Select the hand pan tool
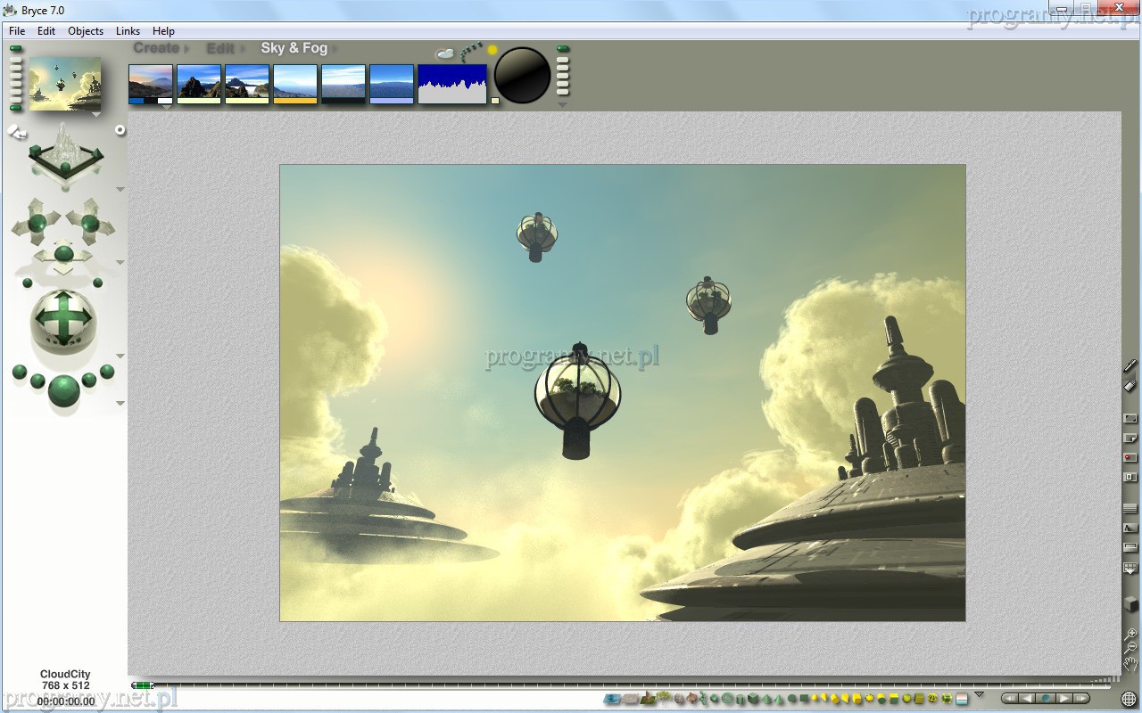 (1130, 663)
